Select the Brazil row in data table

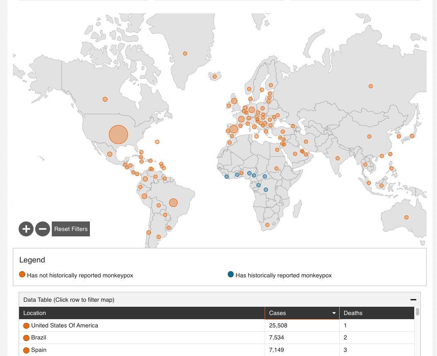(39, 337)
